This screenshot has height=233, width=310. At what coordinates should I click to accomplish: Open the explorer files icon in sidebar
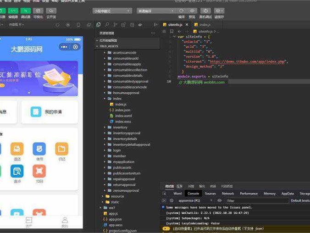98,25
